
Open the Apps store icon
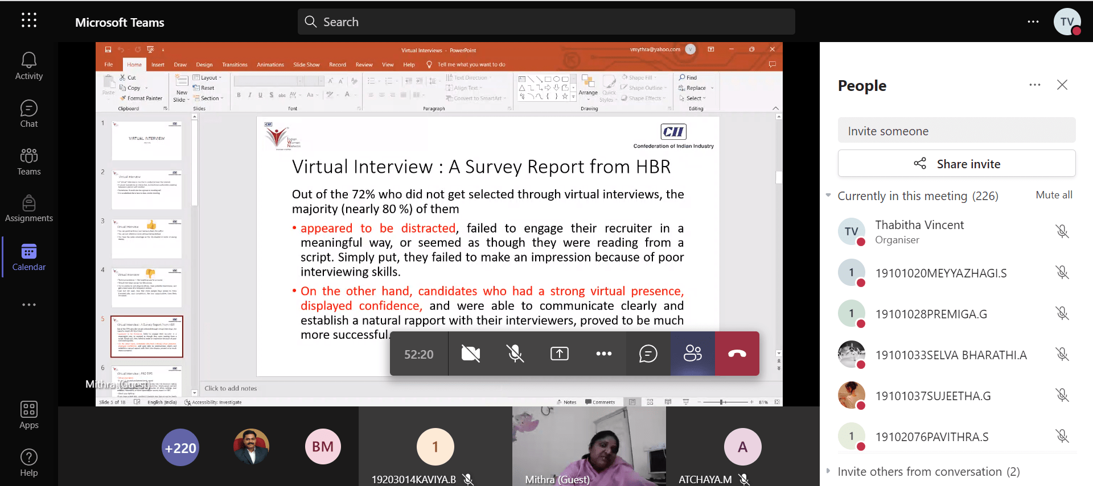click(x=28, y=416)
